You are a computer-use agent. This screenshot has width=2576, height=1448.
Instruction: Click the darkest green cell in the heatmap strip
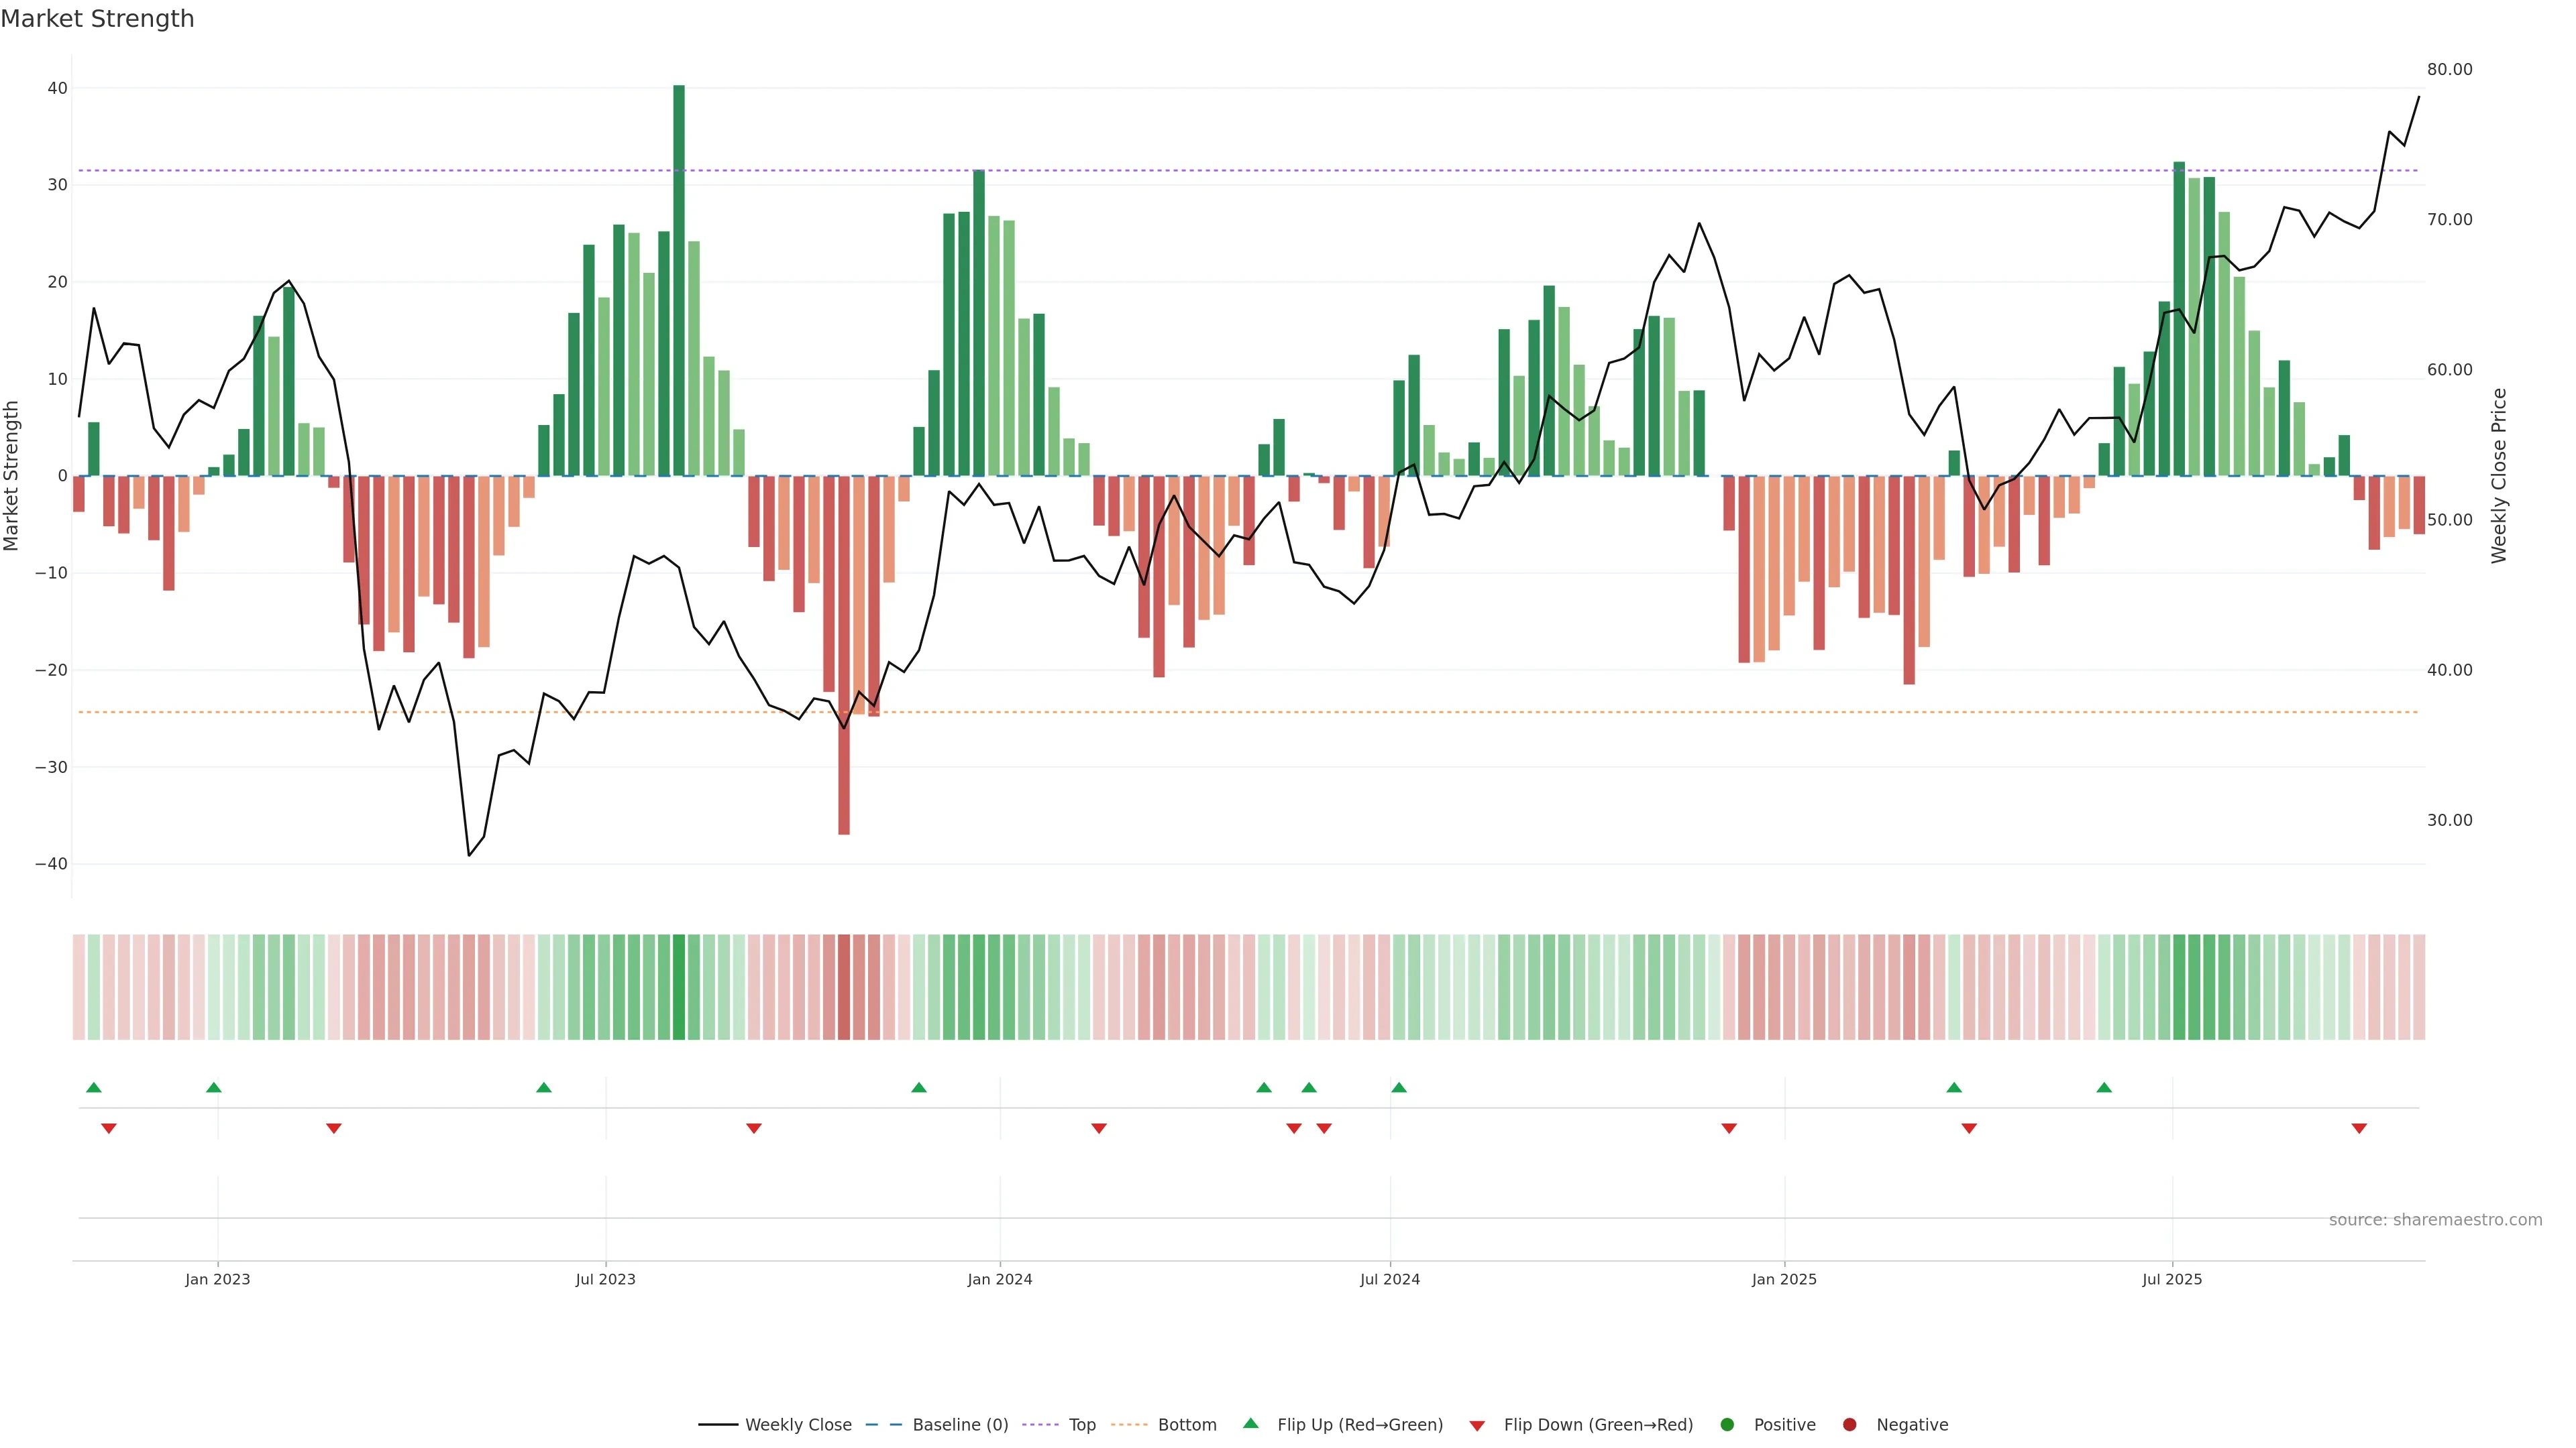pyautogui.click(x=679, y=987)
